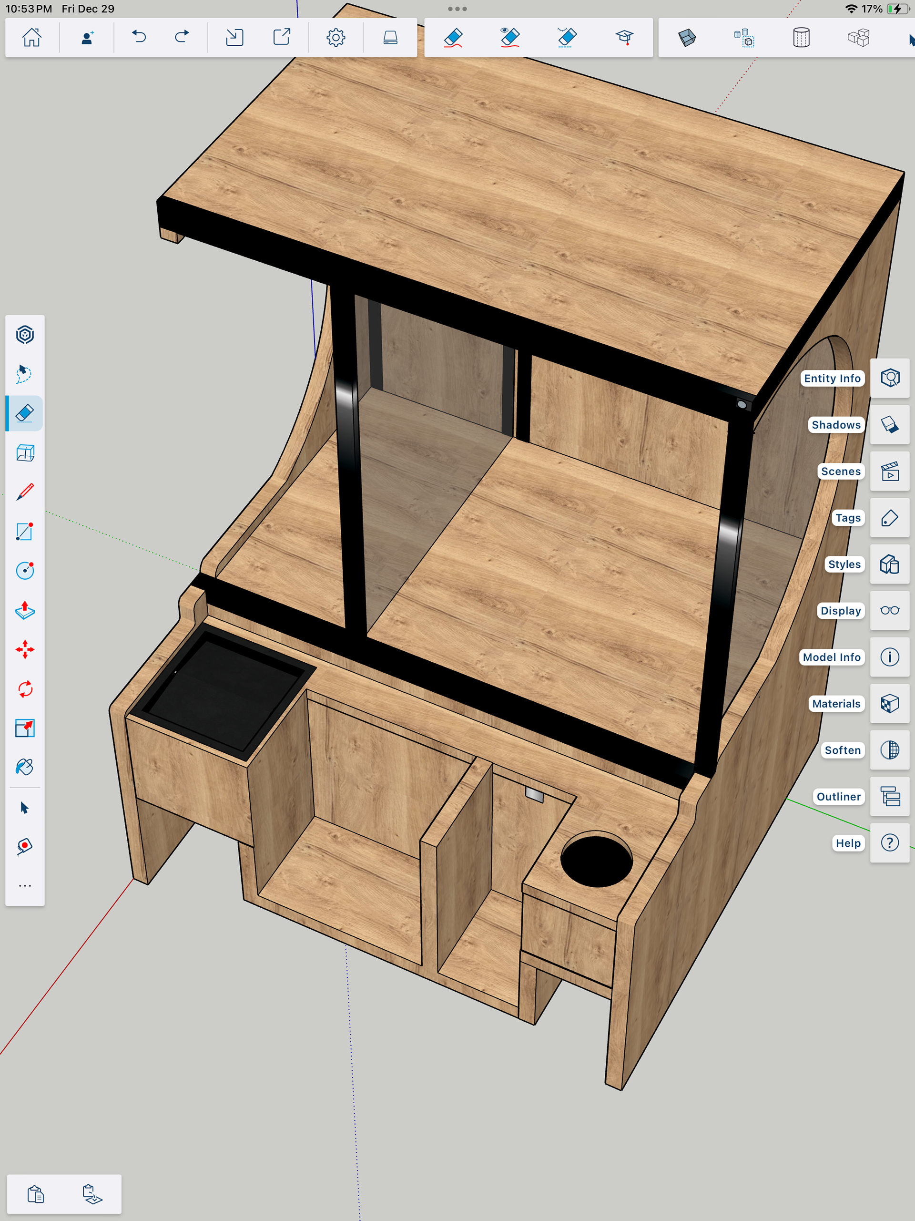Click the Tags label
Screen dimensions: 915x1221
point(847,518)
